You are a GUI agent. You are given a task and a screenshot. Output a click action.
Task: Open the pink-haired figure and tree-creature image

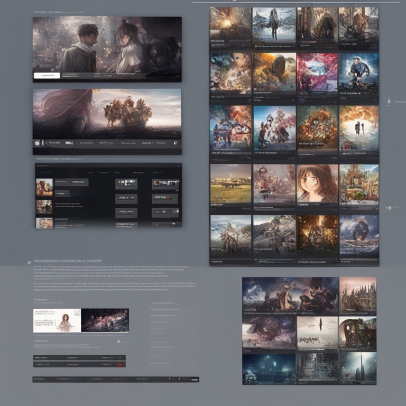[x=107, y=114]
